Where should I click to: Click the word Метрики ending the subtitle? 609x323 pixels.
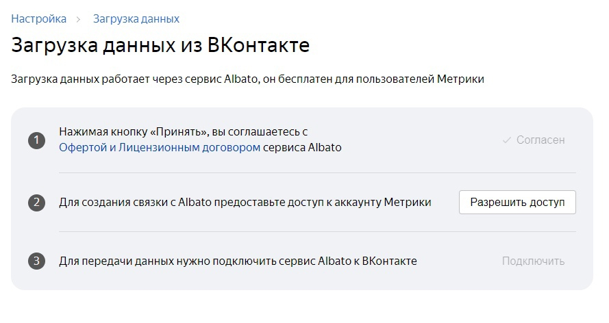[x=460, y=79]
